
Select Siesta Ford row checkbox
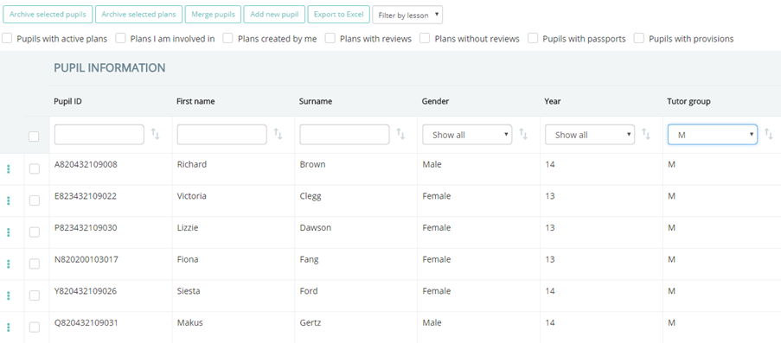(35, 295)
